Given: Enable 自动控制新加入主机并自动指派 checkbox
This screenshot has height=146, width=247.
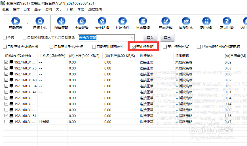Looking at the screenshot, I should tap(24, 38).
